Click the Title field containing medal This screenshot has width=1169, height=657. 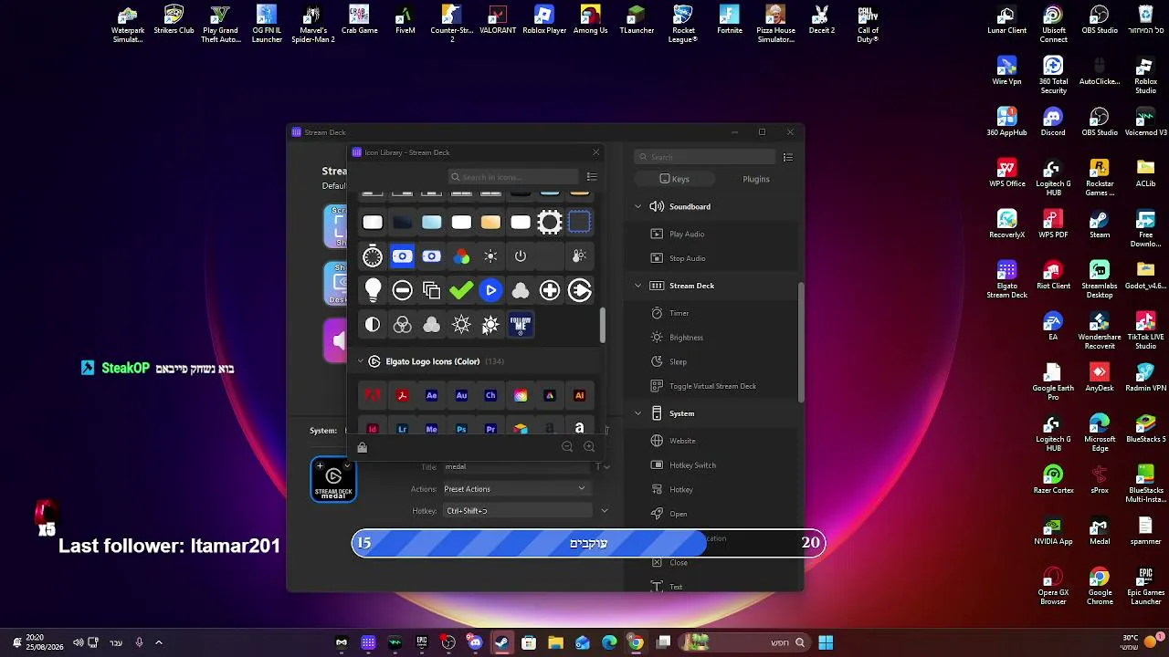(517, 466)
